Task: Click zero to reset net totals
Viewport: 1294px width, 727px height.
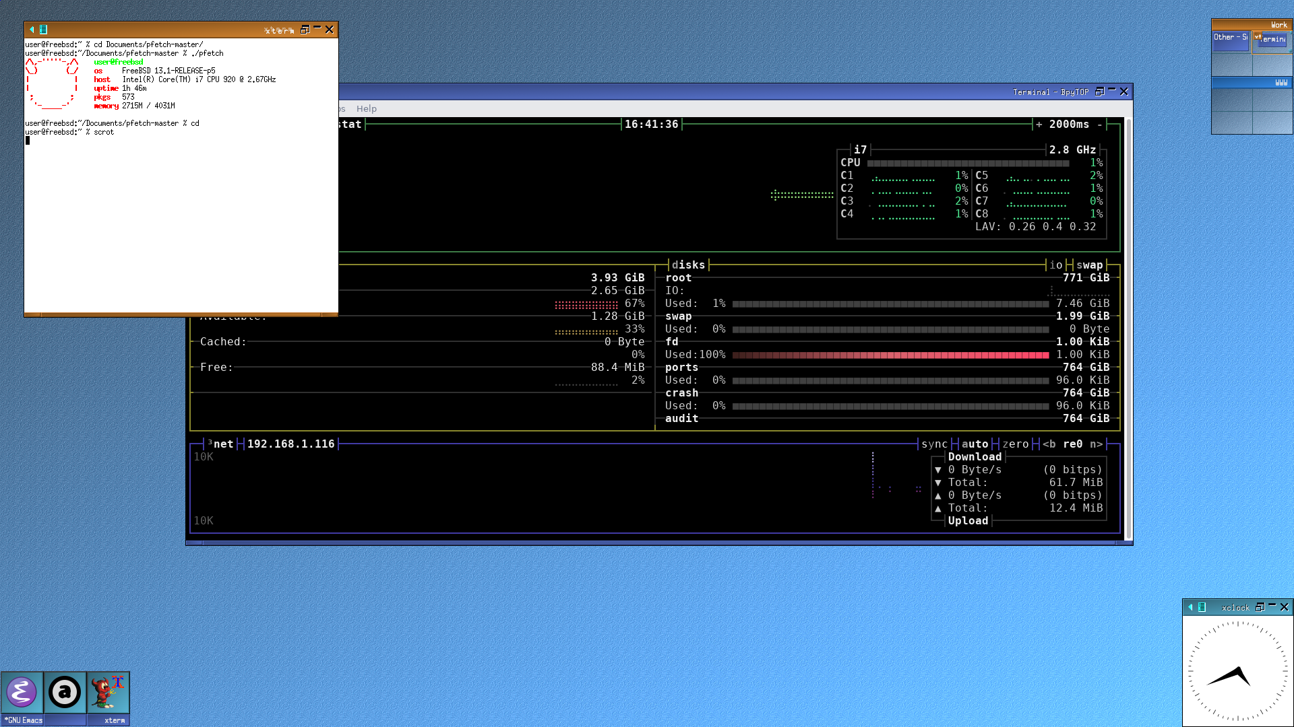Action: point(1015,444)
